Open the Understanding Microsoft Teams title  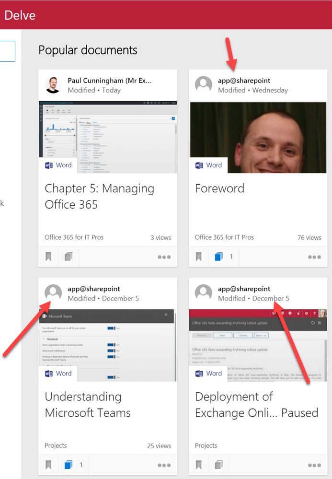point(88,405)
